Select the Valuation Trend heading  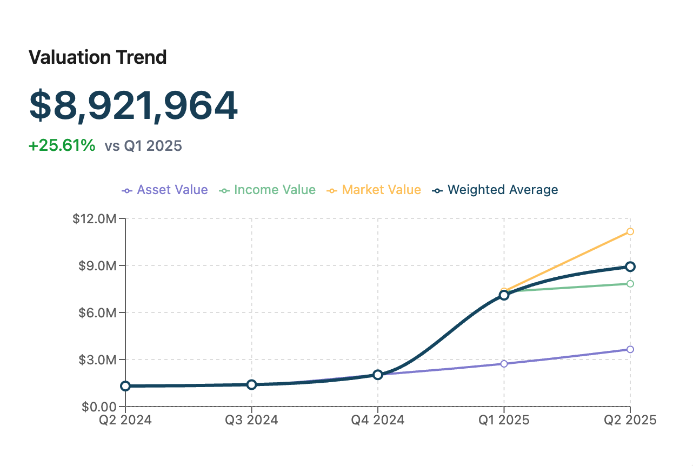point(97,57)
